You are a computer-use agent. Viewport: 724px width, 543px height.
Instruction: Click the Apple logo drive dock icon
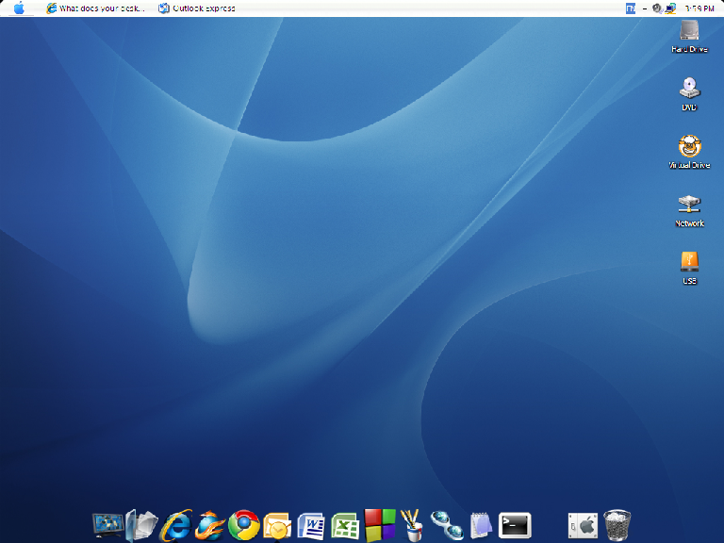583,524
